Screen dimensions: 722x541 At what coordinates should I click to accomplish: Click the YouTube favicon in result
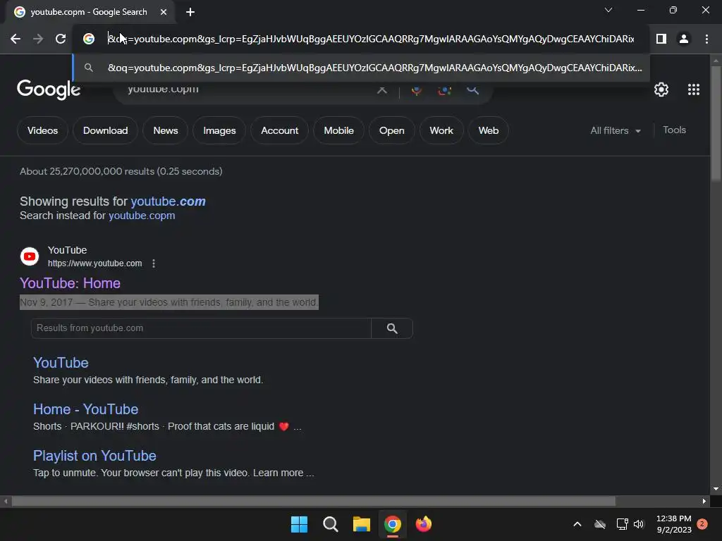click(x=30, y=256)
